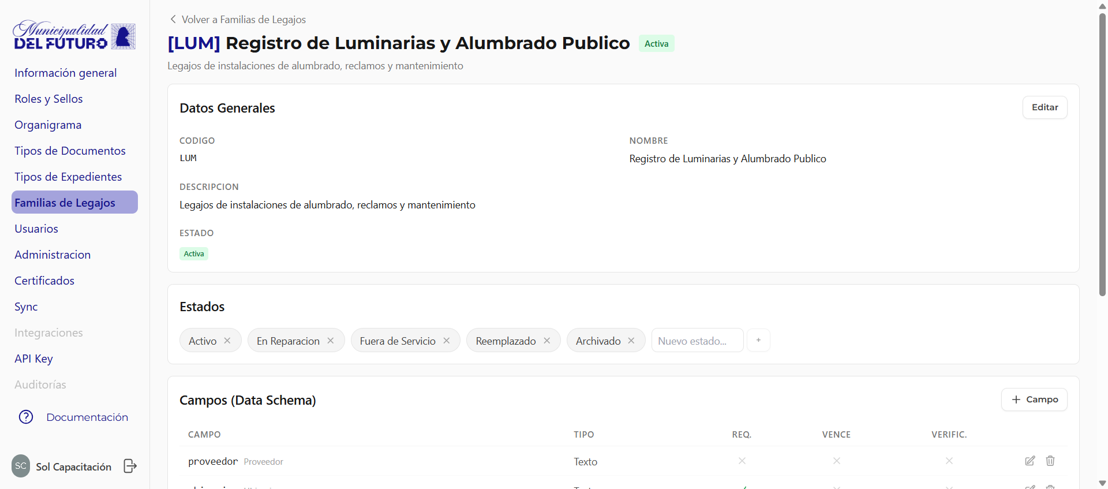Navigate to Organigrama section
The image size is (1108, 489).
pos(48,125)
